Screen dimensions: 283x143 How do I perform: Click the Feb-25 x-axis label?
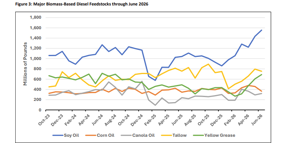pos(151,120)
